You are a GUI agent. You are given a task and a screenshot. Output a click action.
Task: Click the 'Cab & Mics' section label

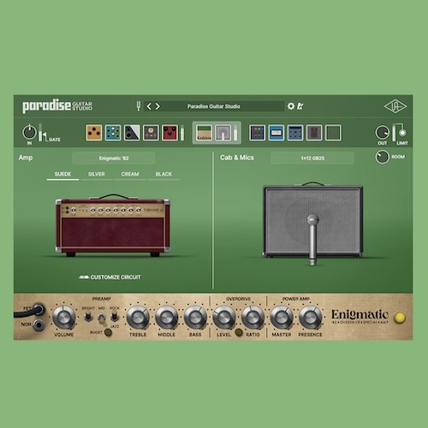click(x=237, y=158)
